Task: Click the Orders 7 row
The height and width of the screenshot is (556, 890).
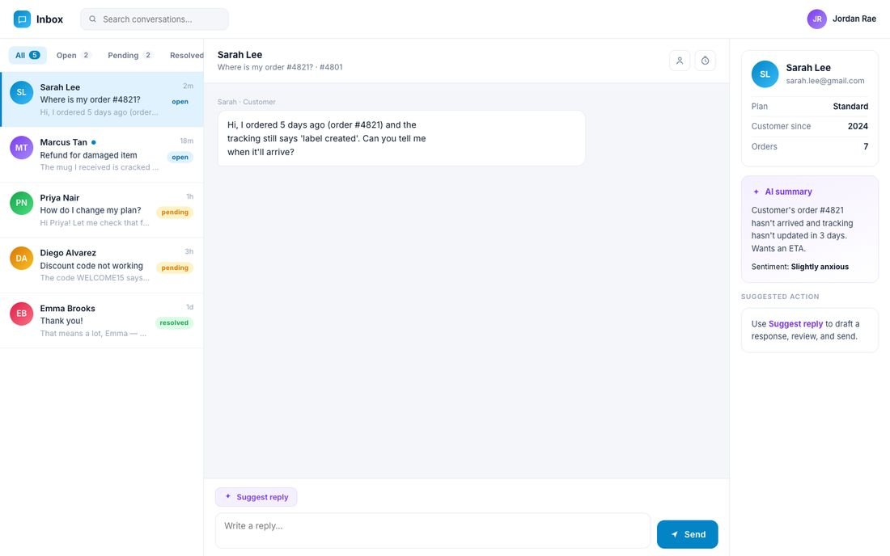Action: tap(809, 147)
